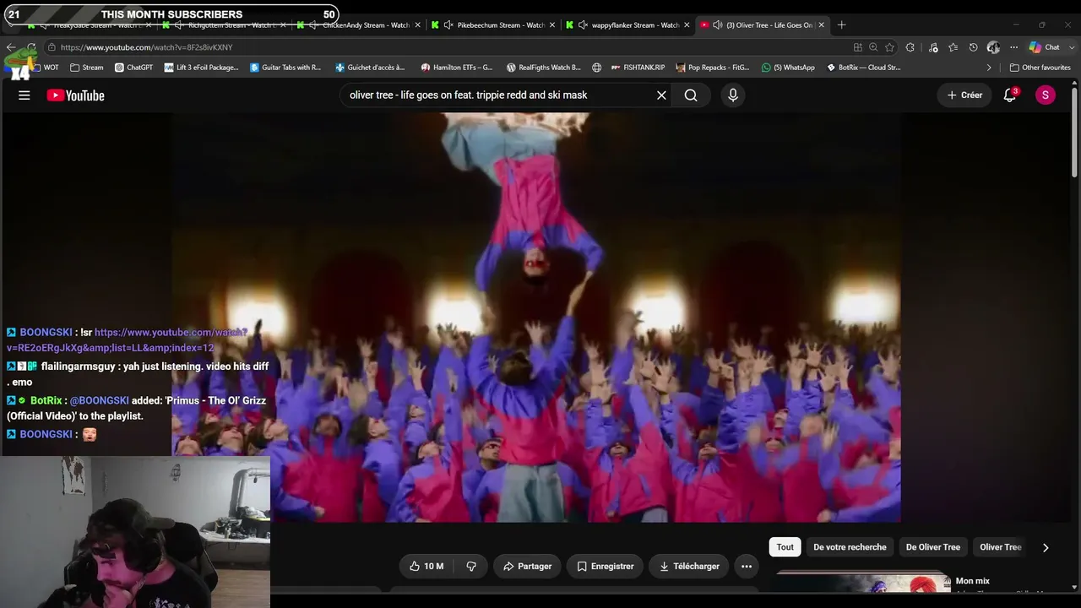Add this page to favourites star
This screenshot has width=1081, height=608.
tap(889, 47)
